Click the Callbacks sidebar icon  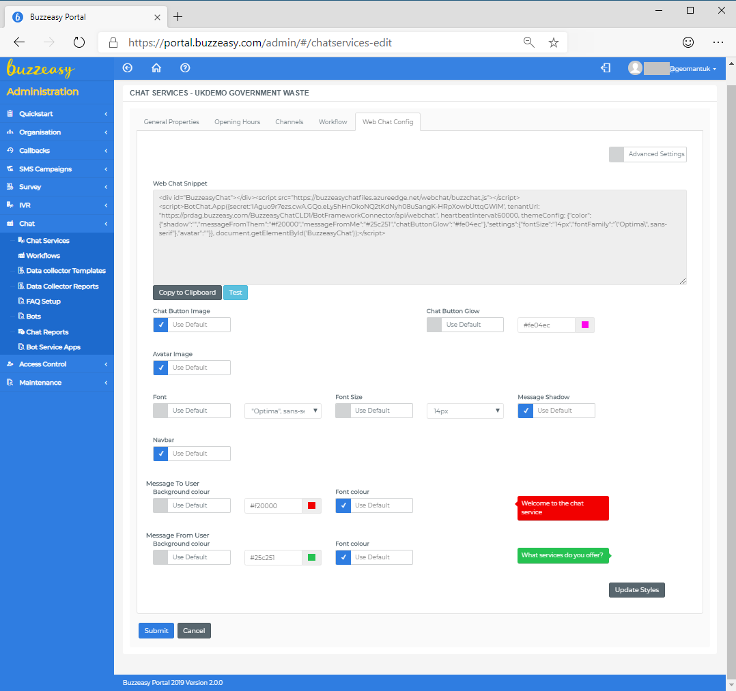coord(10,151)
